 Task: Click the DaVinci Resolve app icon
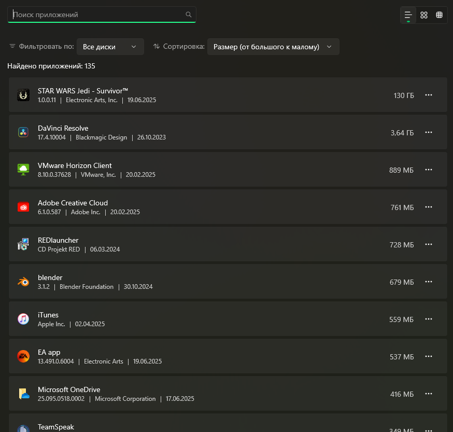tap(23, 132)
